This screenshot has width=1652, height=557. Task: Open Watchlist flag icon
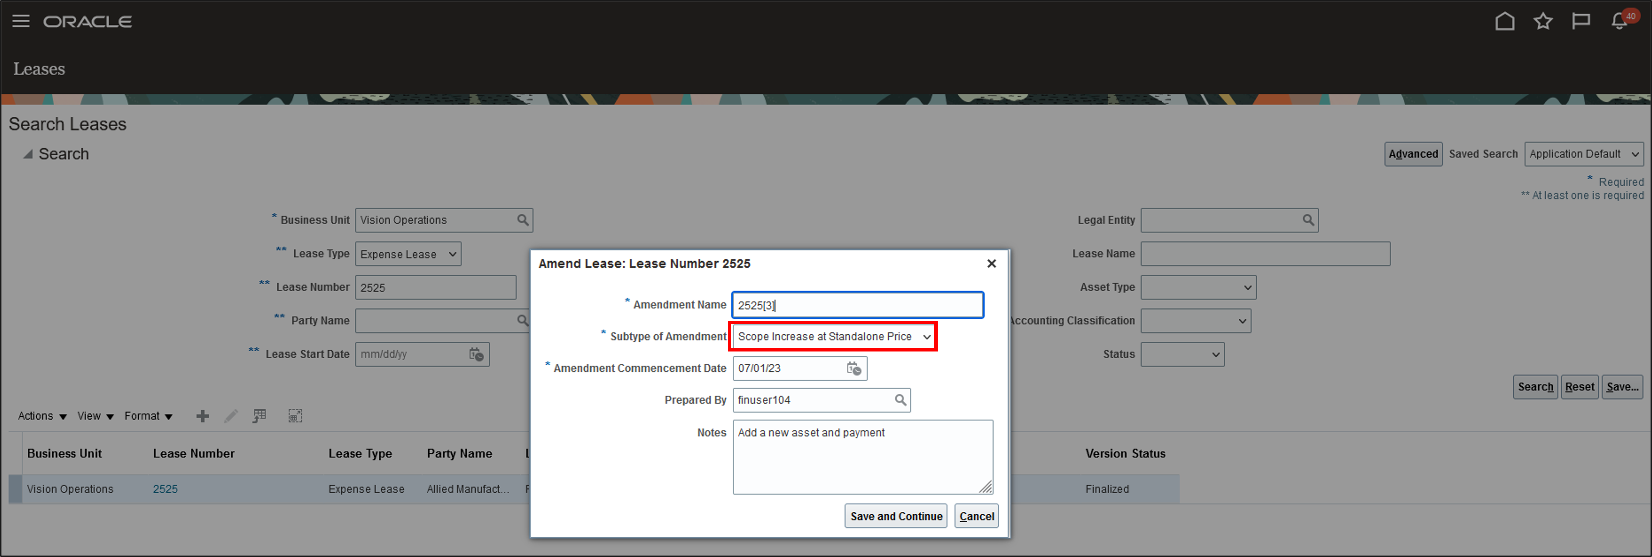[1580, 21]
